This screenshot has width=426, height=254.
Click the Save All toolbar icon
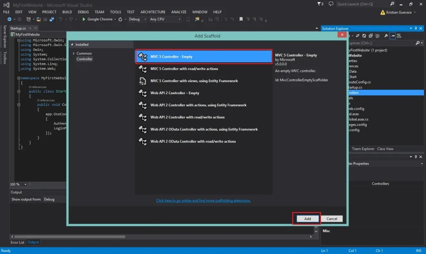click(52, 19)
